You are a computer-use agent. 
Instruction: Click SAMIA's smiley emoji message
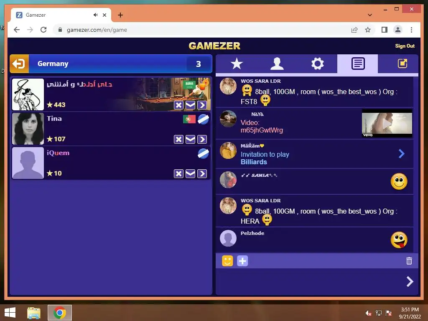[x=399, y=181]
